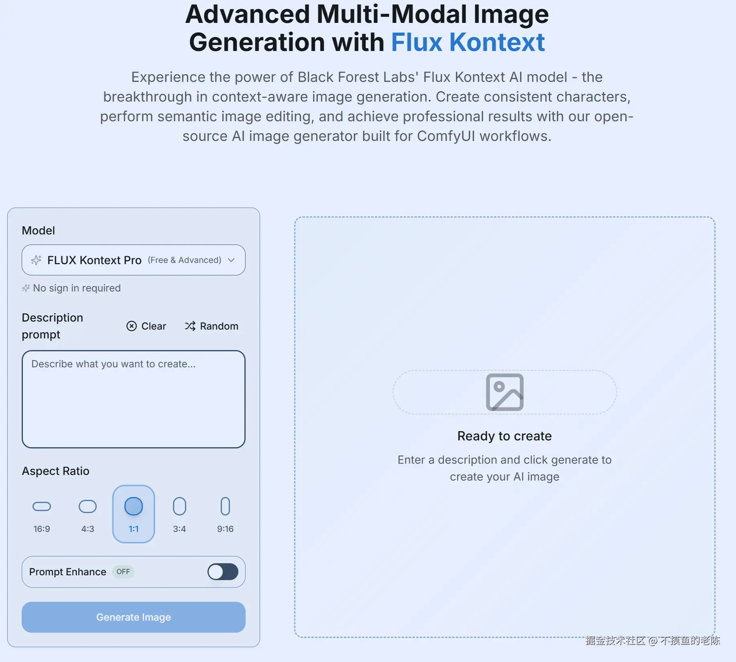Select the 9:16 aspect ratio
Viewport: 736px width, 662px height.
click(225, 514)
